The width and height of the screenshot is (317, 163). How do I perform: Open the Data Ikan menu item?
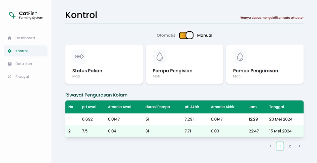click(x=24, y=64)
